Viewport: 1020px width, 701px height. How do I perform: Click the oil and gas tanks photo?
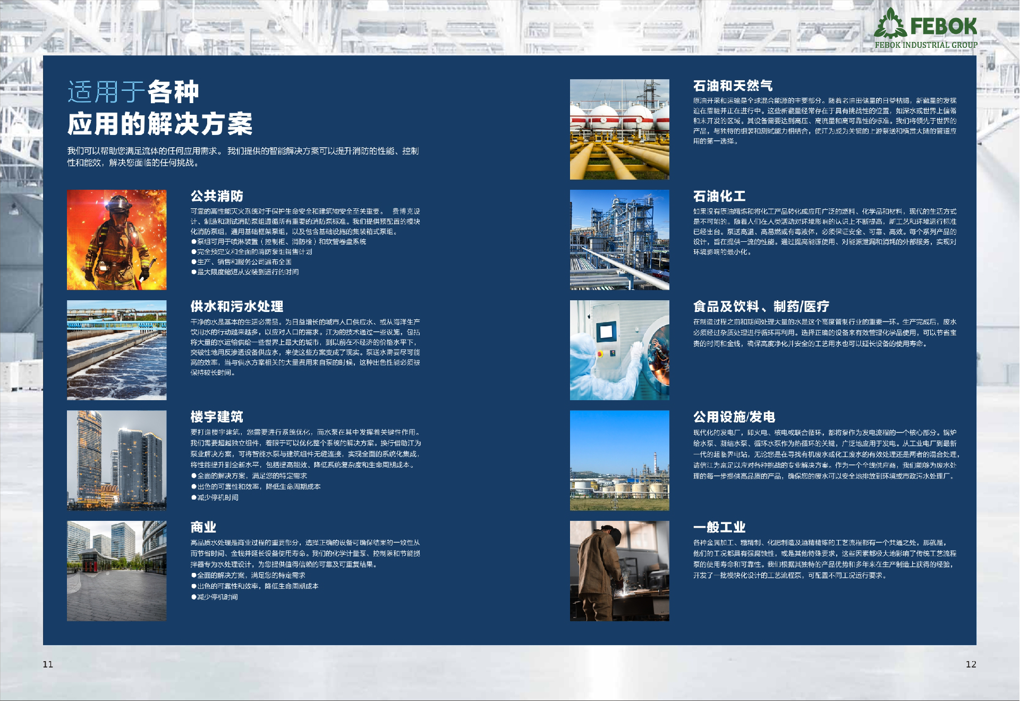coord(619,129)
